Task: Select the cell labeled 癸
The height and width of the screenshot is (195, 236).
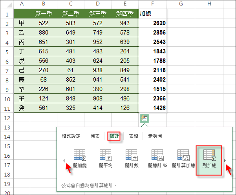Action: [22, 108]
